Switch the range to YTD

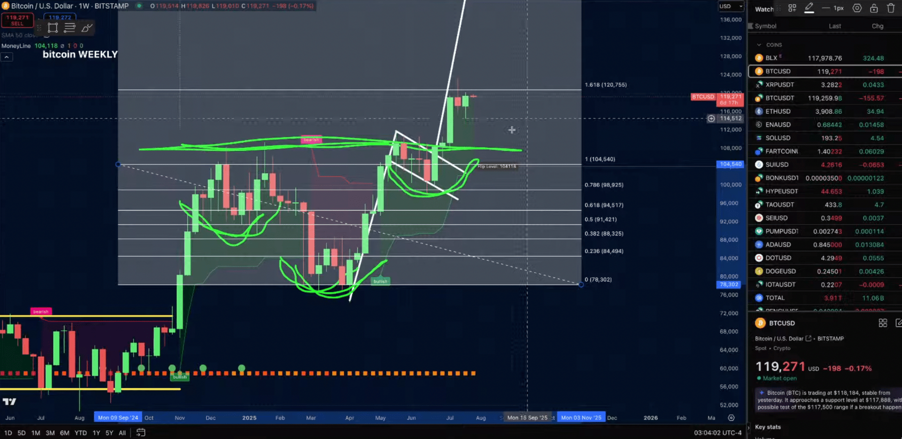(x=81, y=433)
